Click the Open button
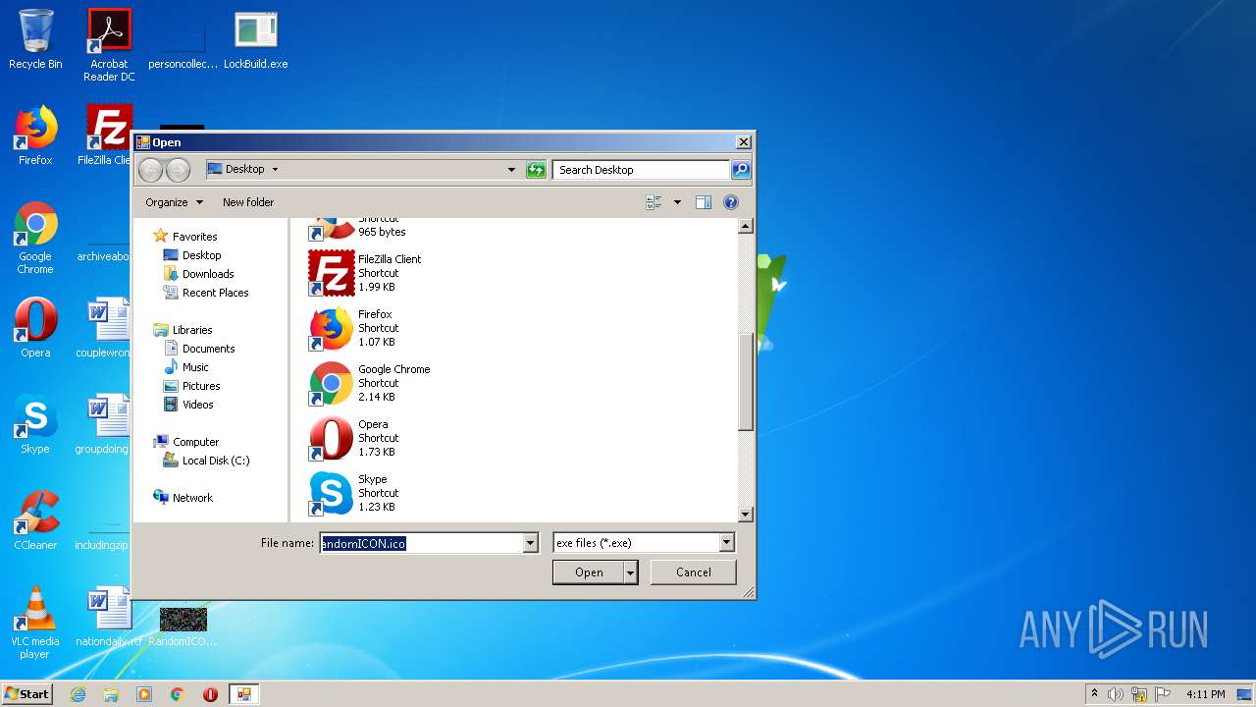Image resolution: width=1256 pixels, height=707 pixels. point(589,572)
